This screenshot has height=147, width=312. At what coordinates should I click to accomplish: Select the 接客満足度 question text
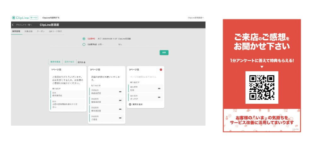pyautogui.click(x=96, y=102)
